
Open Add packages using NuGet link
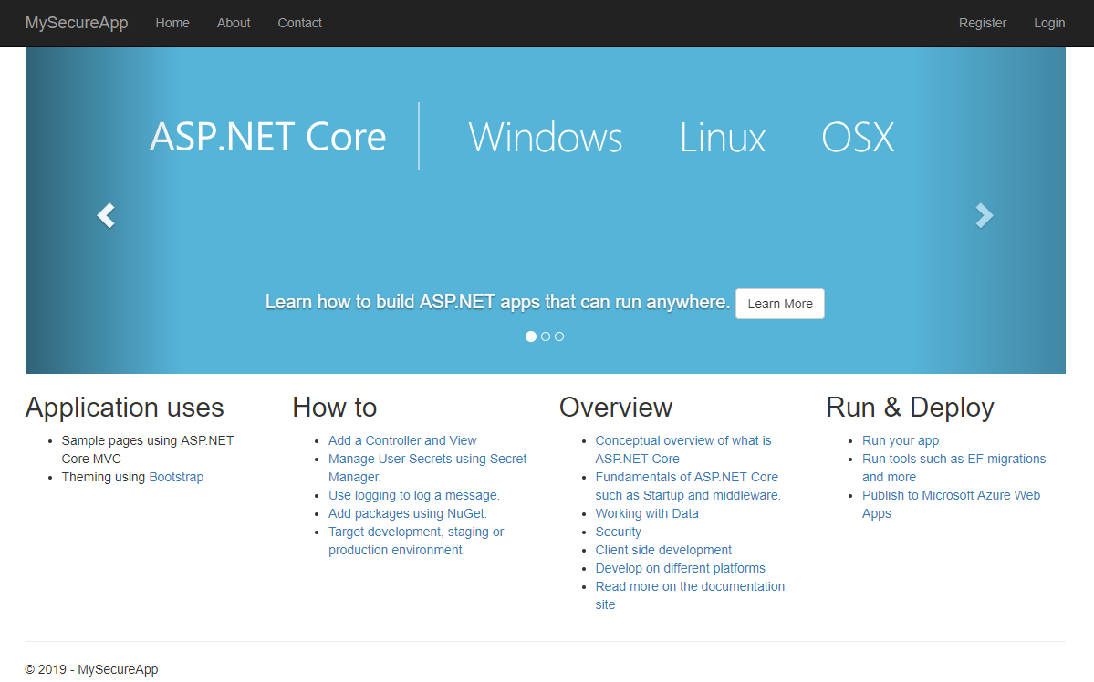point(408,513)
